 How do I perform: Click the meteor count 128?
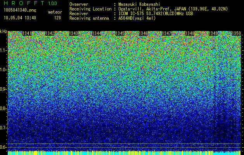[x=57, y=18]
